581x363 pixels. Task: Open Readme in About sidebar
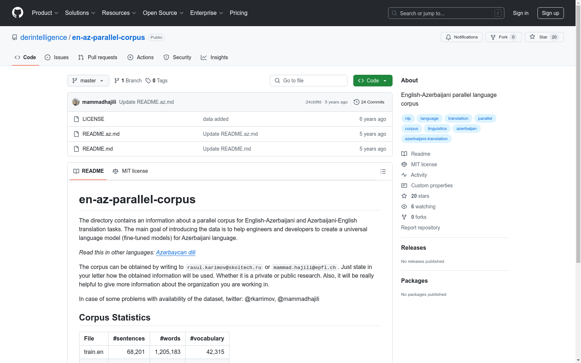coord(416,154)
